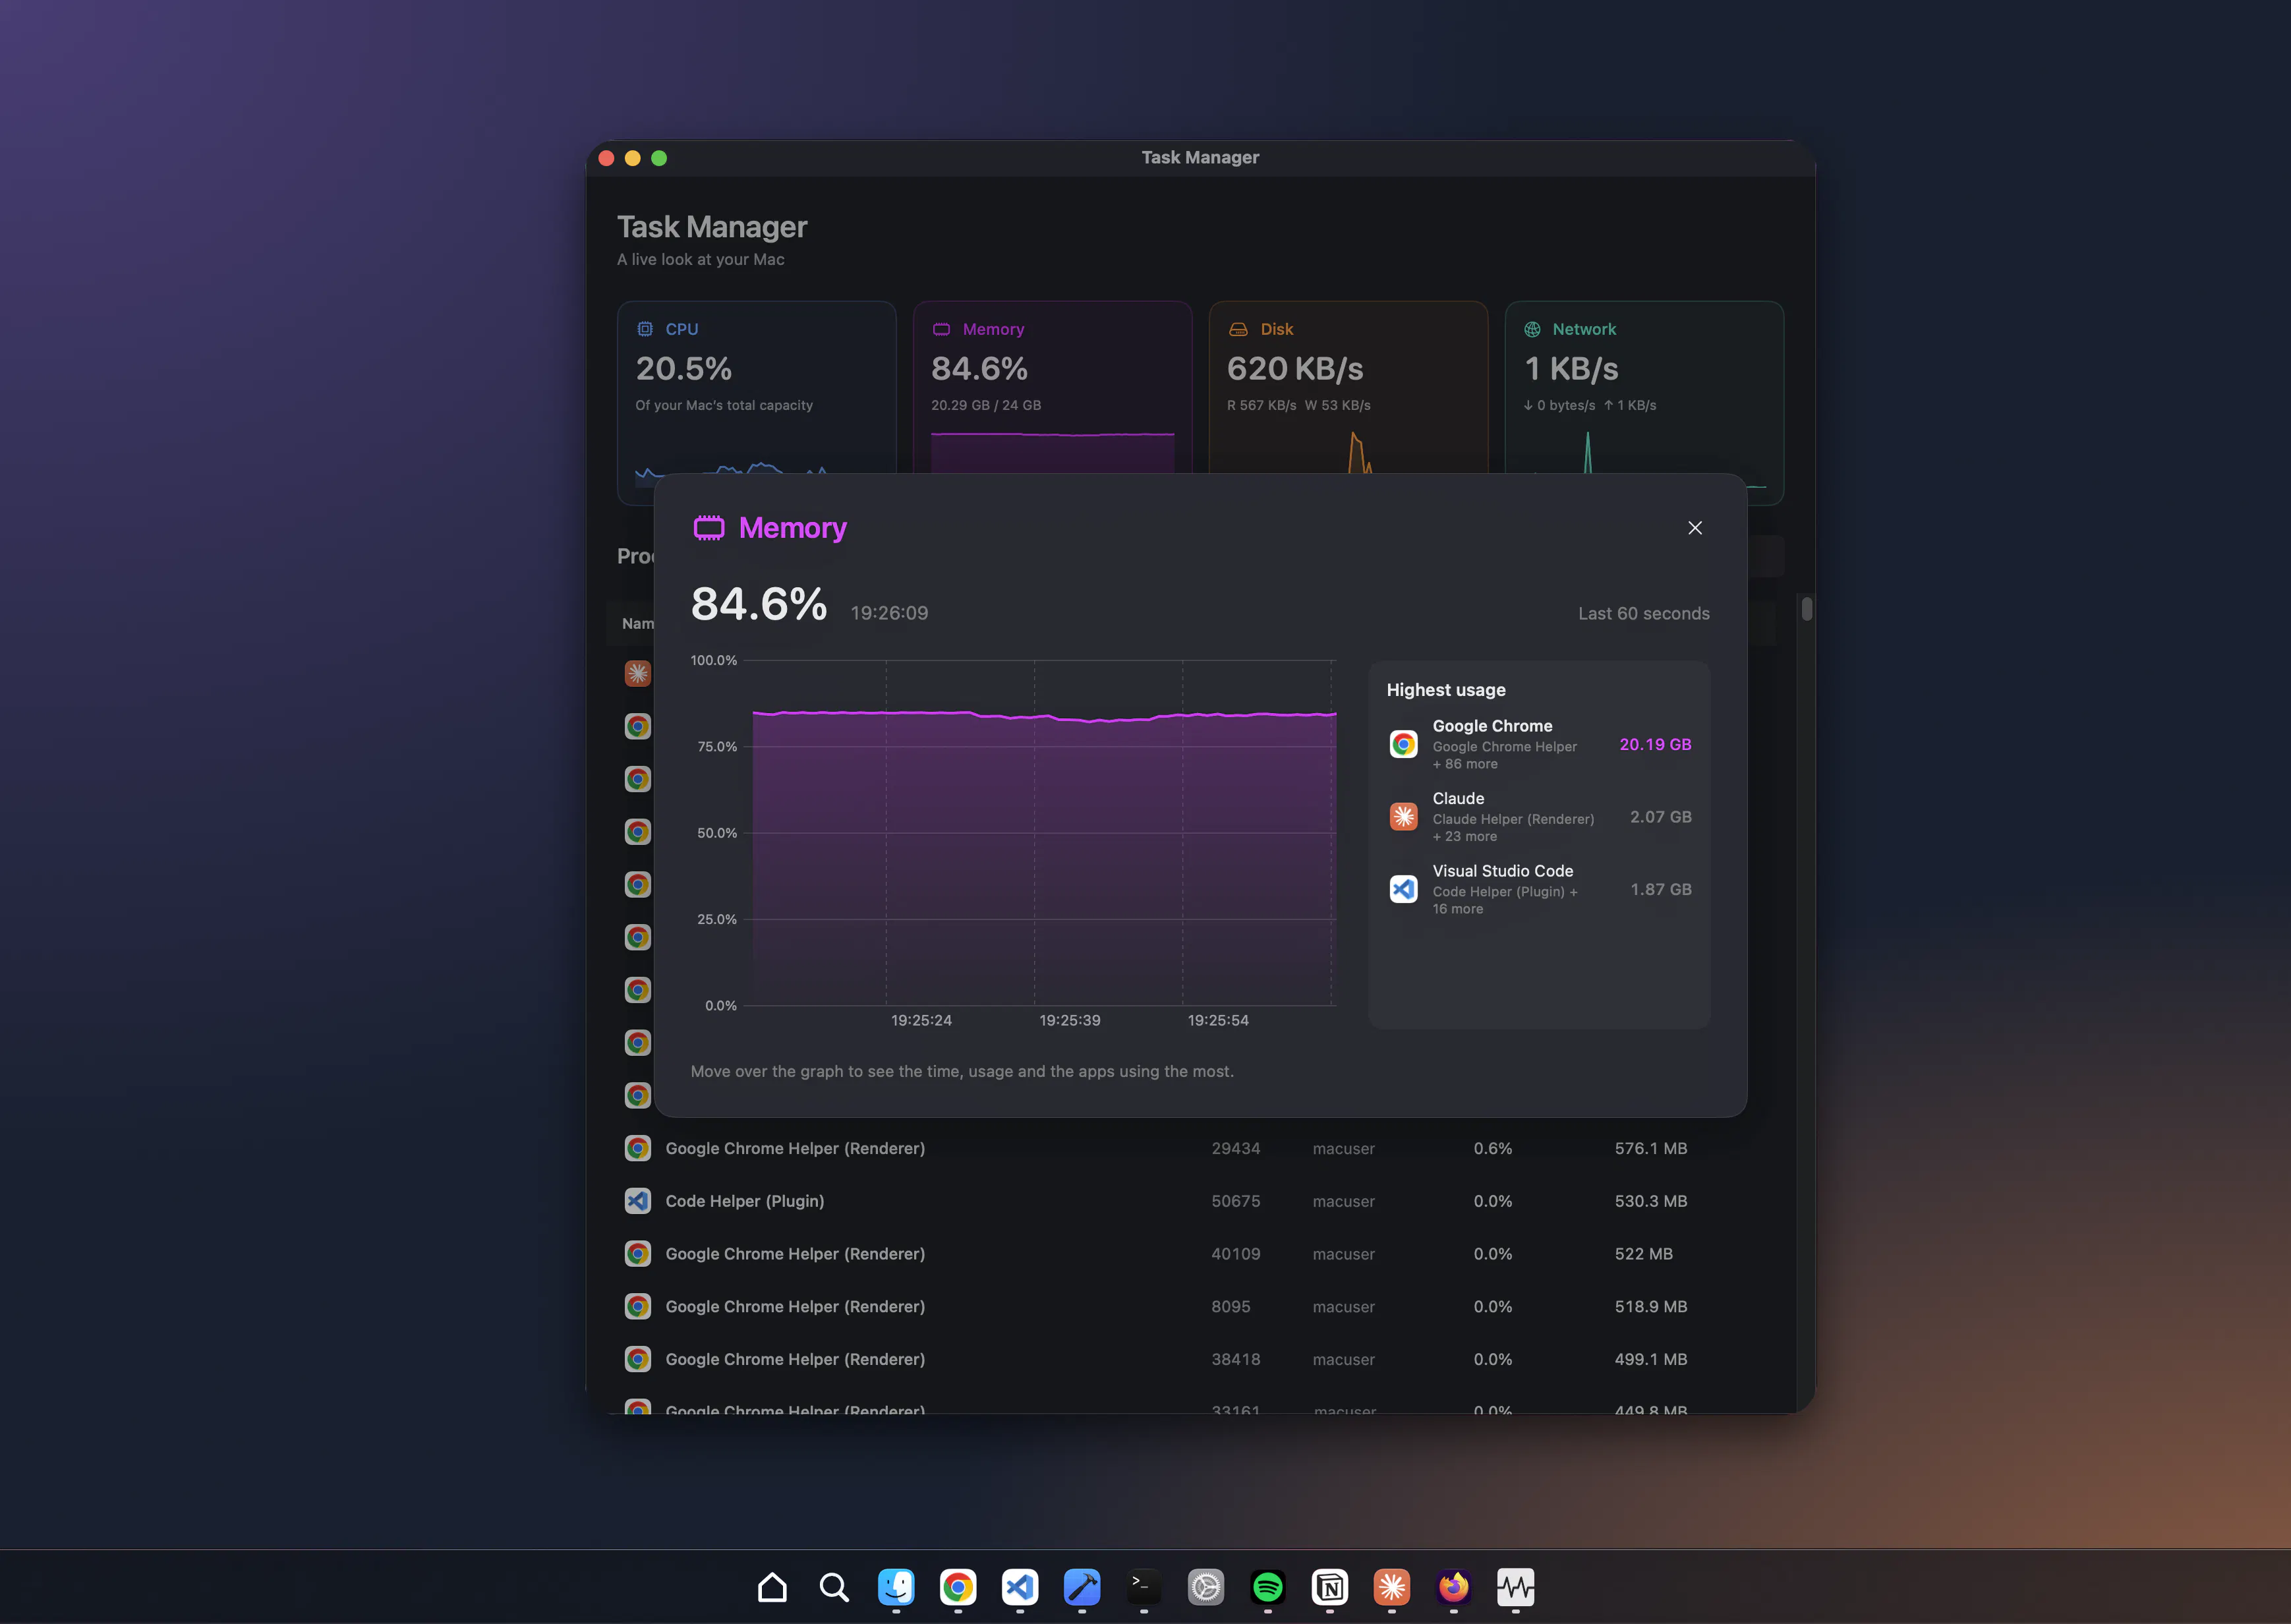Viewport: 2291px width, 1624px height.
Task: Open Visual Studio Code from the dock
Action: point(1019,1586)
